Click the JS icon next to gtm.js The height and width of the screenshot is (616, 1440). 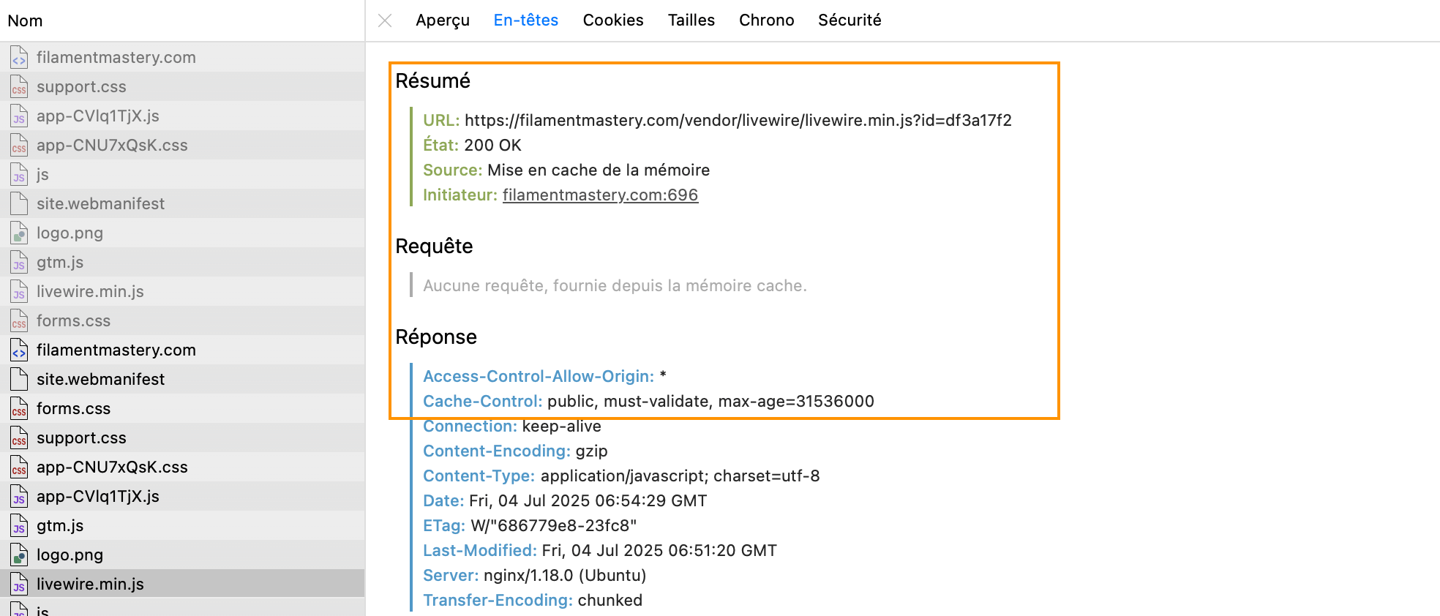pyautogui.click(x=18, y=262)
